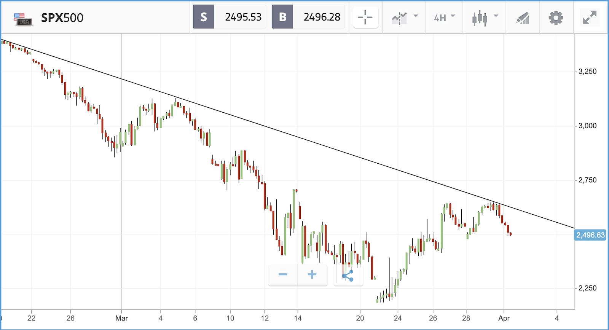The width and height of the screenshot is (609, 330).
Task: Click the Mar date axis label
Action: (x=121, y=318)
